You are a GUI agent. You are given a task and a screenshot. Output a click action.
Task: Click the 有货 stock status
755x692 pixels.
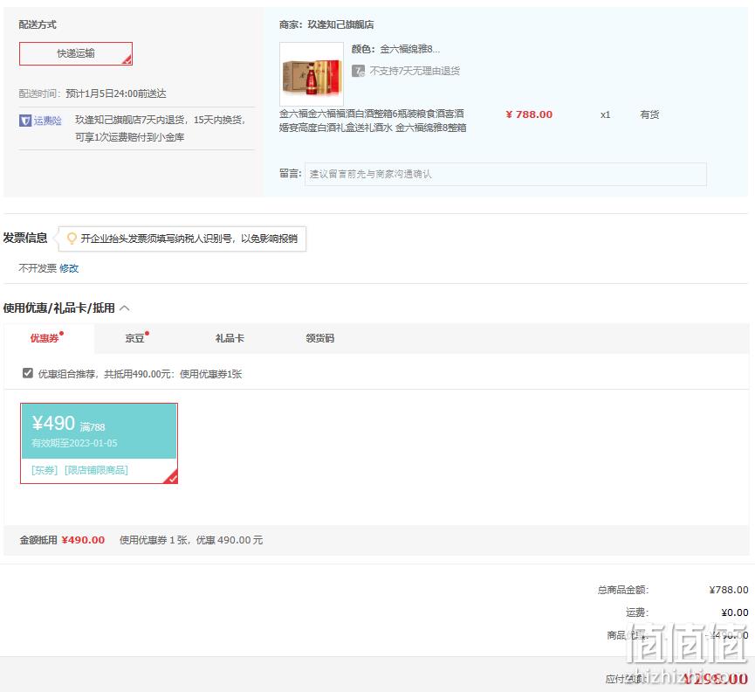(649, 114)
